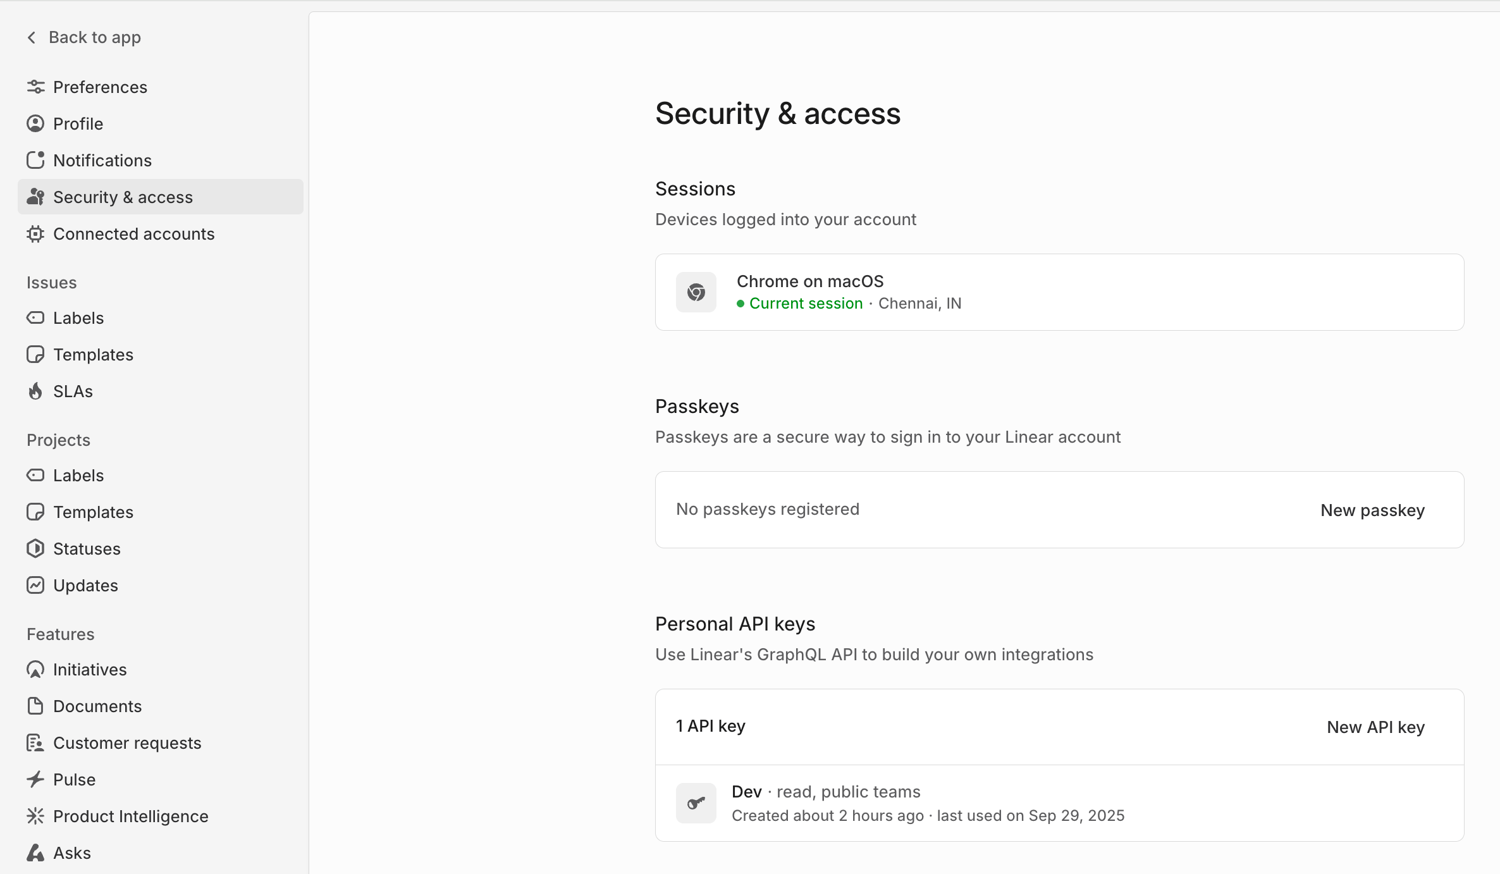1500x874 pixels.
Task: Open the Security & access settings page
Action: click(x=123, y=197)
